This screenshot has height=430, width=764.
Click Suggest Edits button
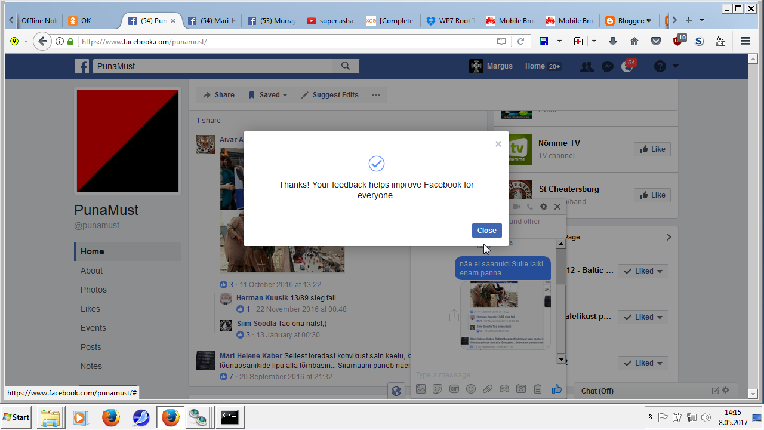tap(329, 95)
